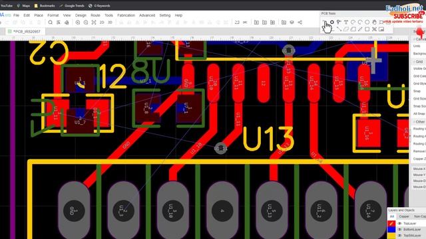
Task: Open the Fabrication menu
Action: (x=126, y=15)
